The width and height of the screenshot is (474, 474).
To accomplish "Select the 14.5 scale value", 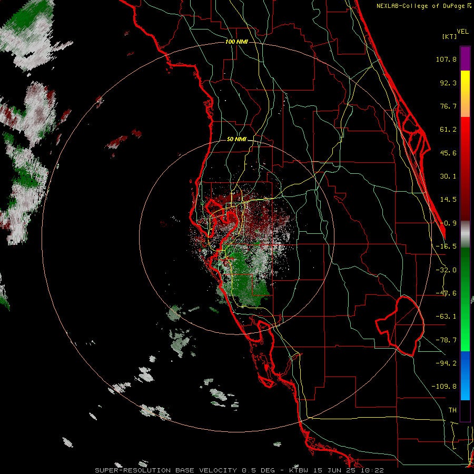I will click(448, 200).
